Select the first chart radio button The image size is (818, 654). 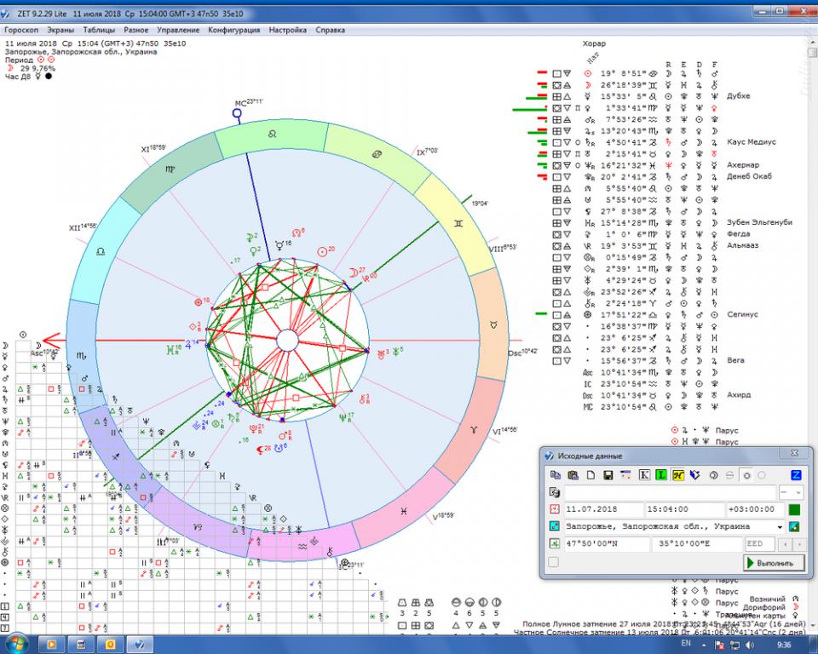[746, 475]
